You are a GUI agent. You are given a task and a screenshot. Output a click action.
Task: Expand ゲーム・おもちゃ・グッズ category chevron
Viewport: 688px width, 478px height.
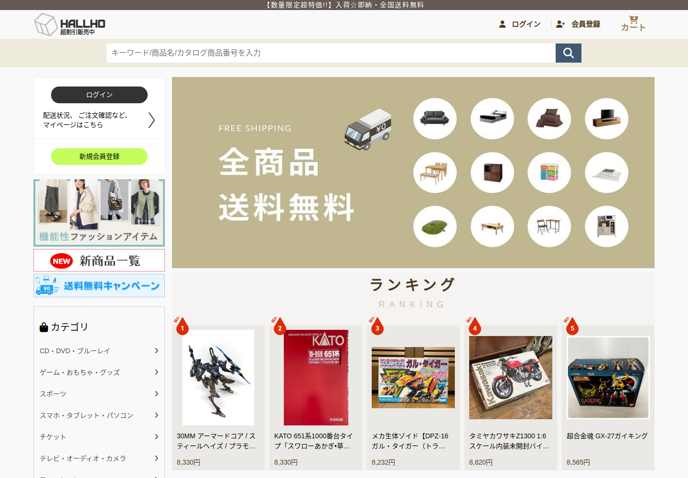click(156, 372)
